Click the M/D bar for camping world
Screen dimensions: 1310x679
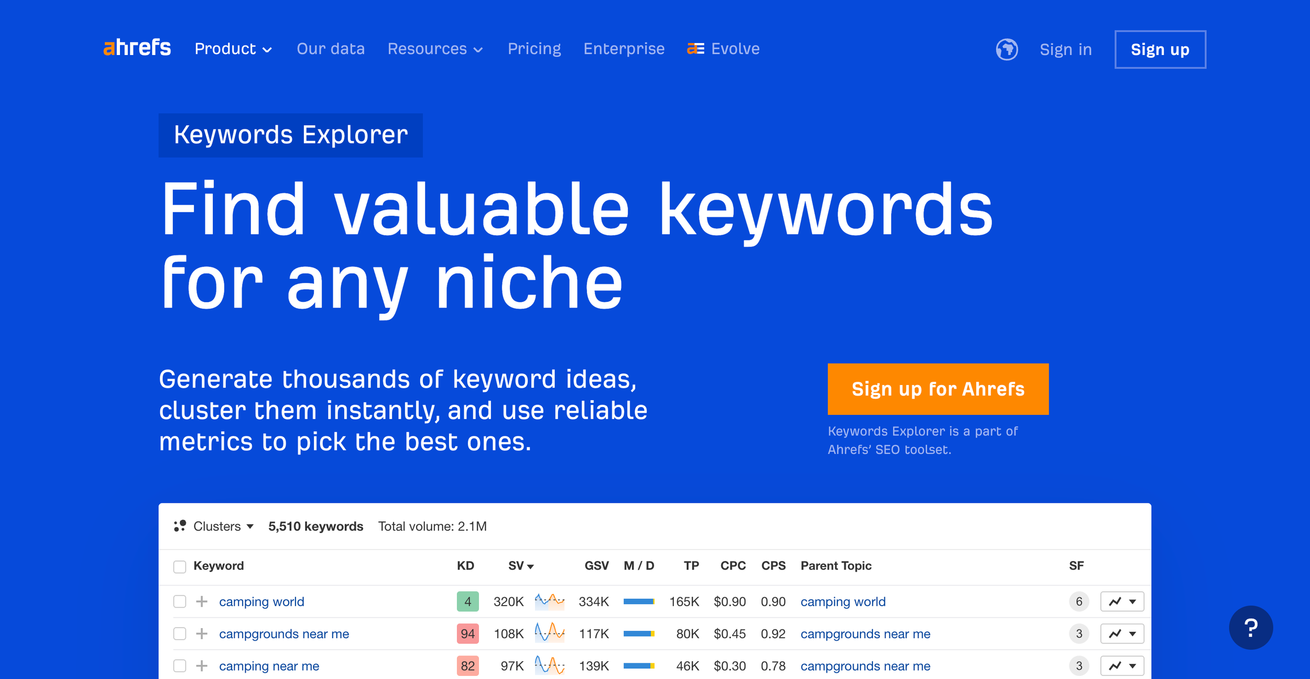[639, 601]
